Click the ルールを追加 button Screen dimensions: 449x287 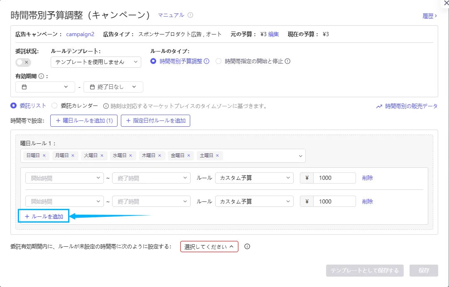44,216
